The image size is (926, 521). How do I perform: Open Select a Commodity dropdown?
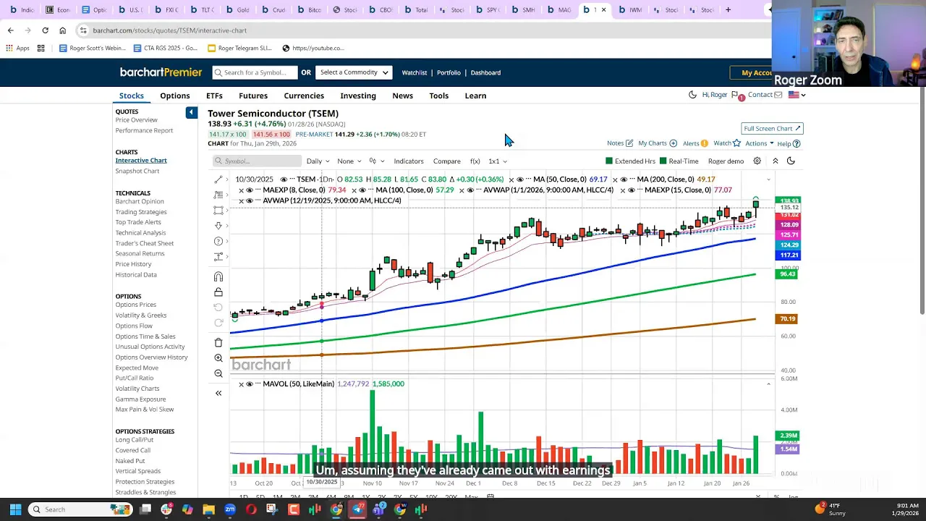(354, 72)
